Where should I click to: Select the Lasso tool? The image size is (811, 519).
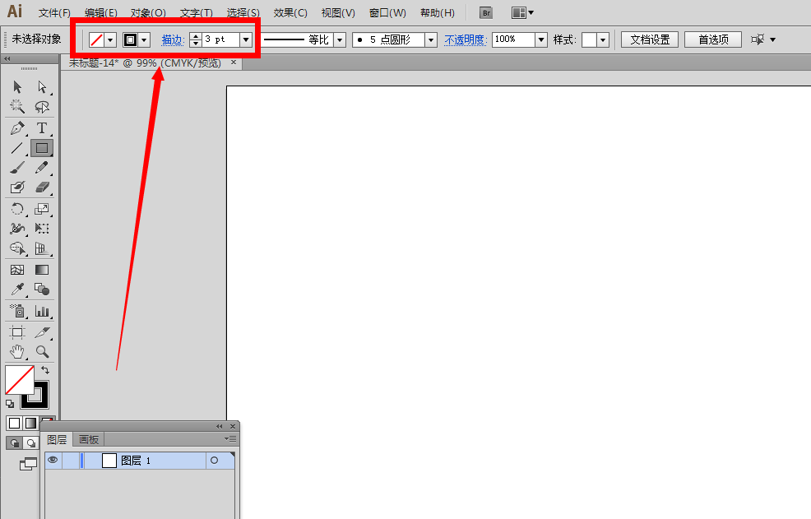(x=42, y=107)
